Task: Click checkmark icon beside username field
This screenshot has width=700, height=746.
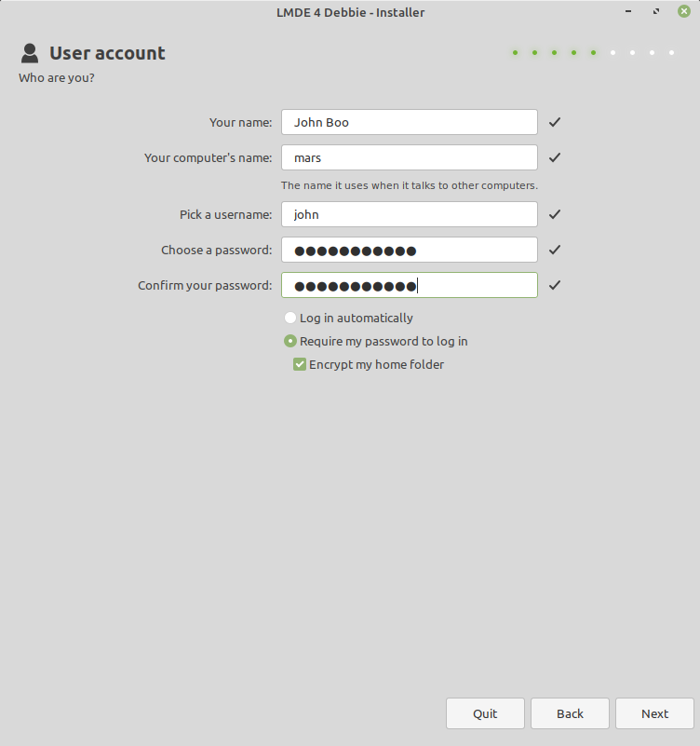Action: 555,214
